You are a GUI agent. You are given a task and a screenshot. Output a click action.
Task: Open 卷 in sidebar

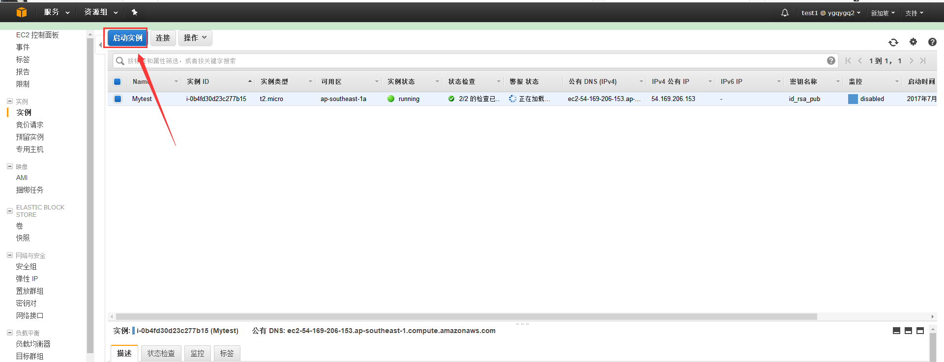tap(19, 226)
